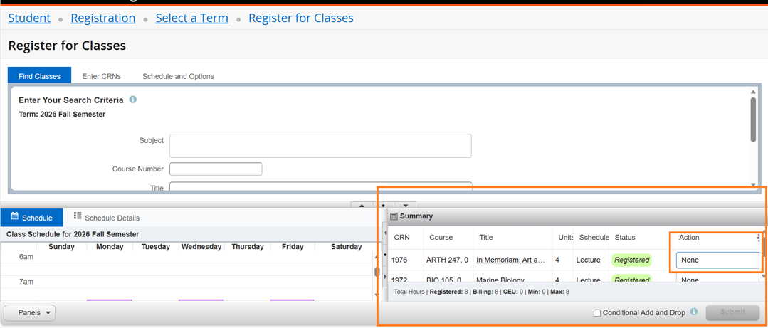
Task: Click the down arrow panel resize handle
Action: [x=406, y=206]
